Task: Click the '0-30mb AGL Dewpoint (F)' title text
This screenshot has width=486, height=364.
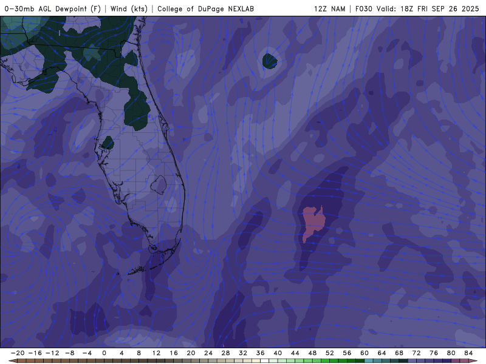Action: pyautogui.click(x=53, y=8)
